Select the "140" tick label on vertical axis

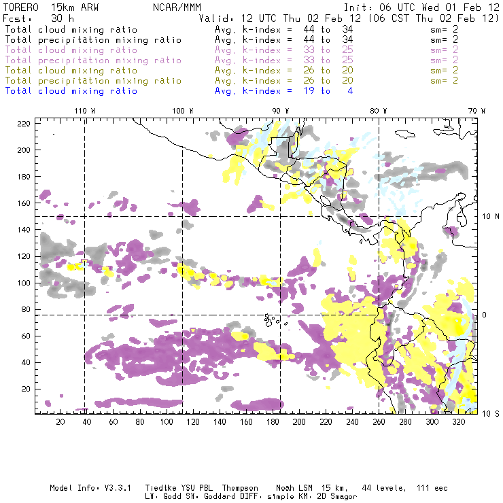tap(24, 230)
